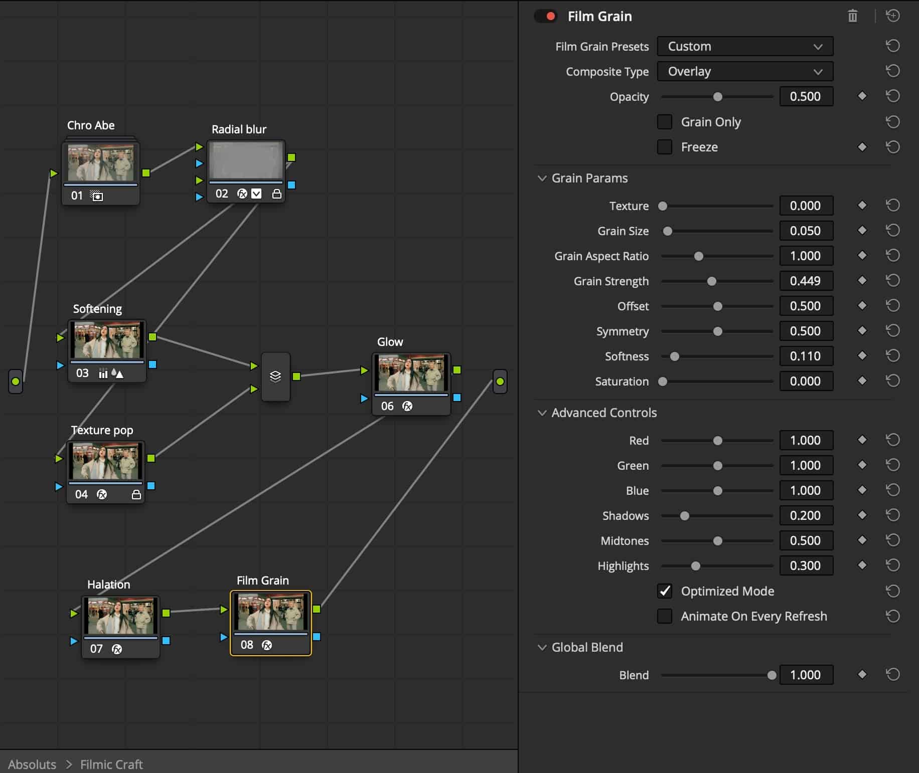The width and height of the screenshot is (919, 773).
Task: Add keyframe for the Blend parameter
Action: (x=862, y=675)
